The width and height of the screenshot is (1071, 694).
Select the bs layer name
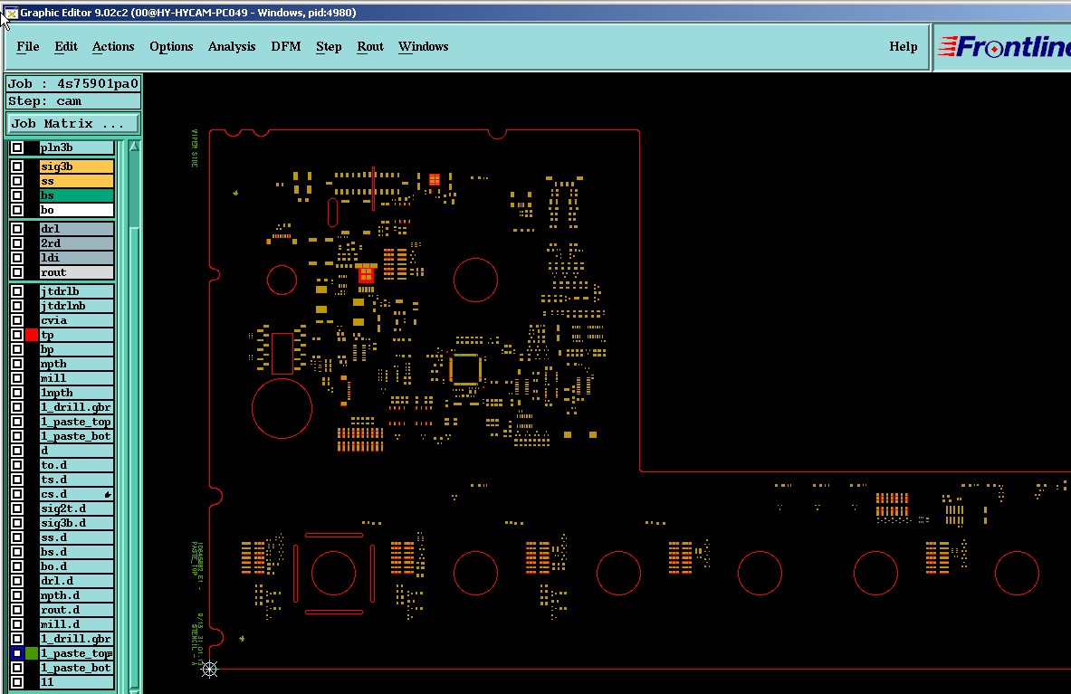point(76,195)
